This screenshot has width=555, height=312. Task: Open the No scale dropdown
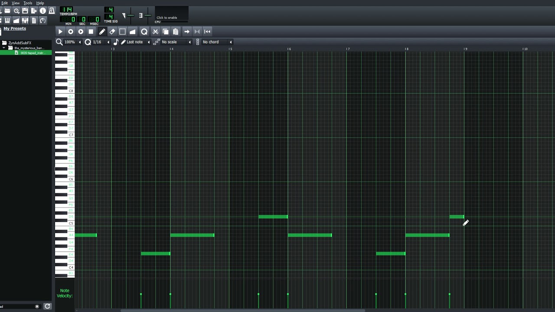(176, 42)
